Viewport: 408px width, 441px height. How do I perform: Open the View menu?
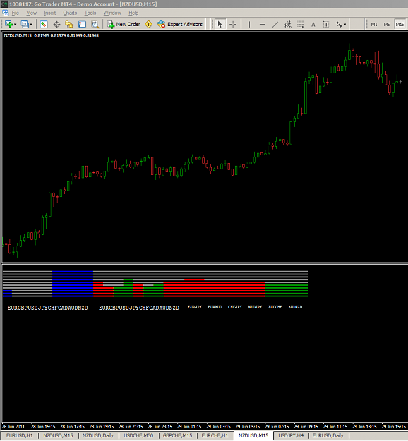[x=32, y=13]
